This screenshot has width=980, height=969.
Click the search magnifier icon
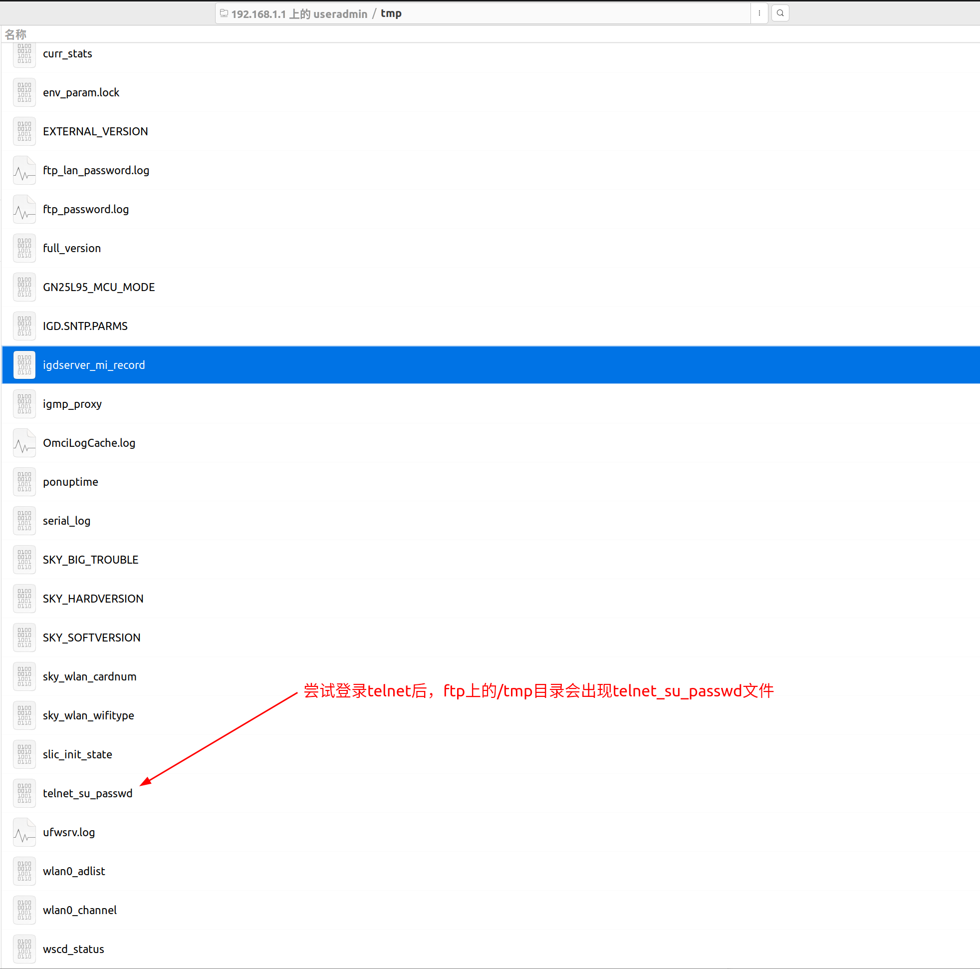[779, 13]
